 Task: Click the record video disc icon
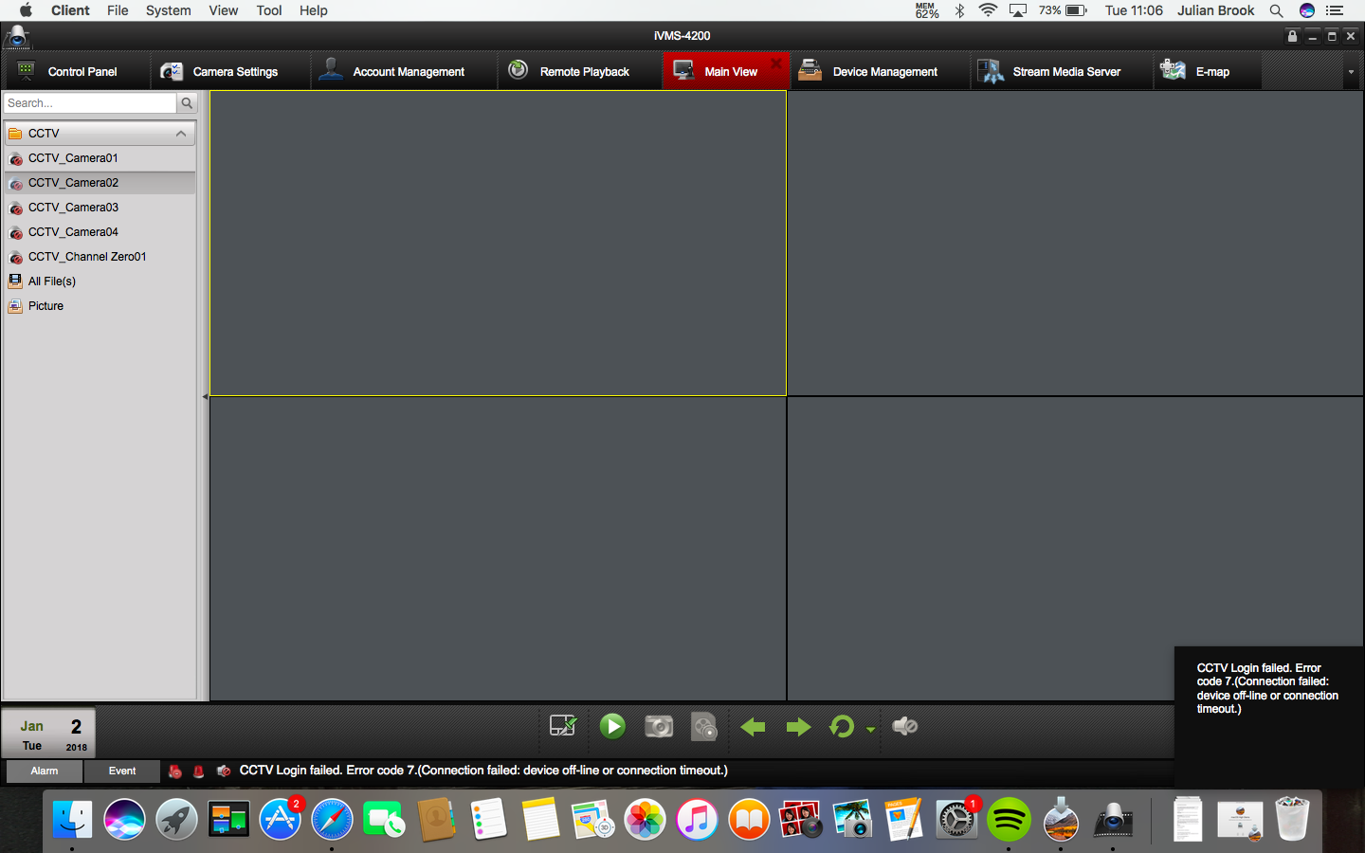[704, 727]
